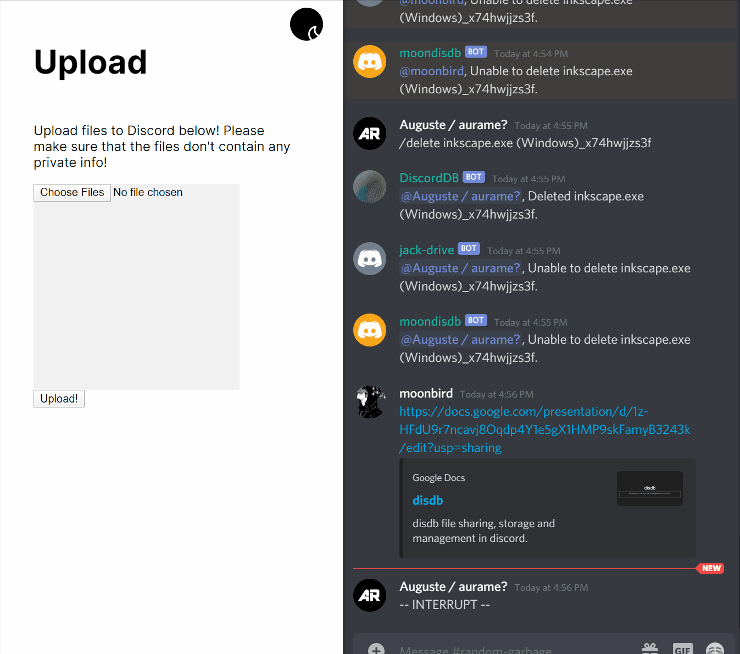The width and height of the screenshot is (740, 654).
Task: Click the 'disdb file sharing, storage and management' description
Action: tap(483, 531)
